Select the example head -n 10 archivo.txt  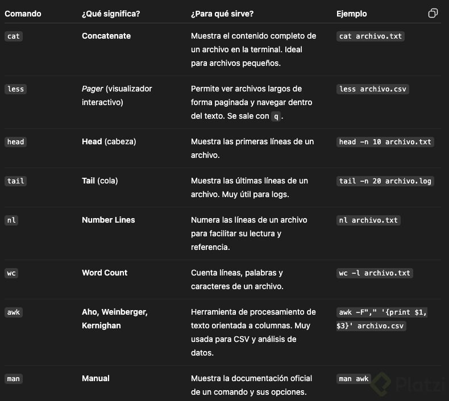[385, 142]
